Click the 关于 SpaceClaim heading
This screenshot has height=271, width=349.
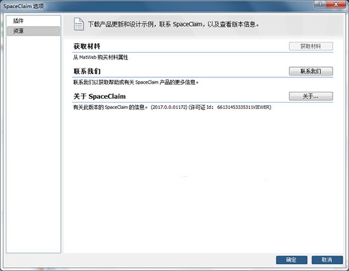[x=100, y=96]
